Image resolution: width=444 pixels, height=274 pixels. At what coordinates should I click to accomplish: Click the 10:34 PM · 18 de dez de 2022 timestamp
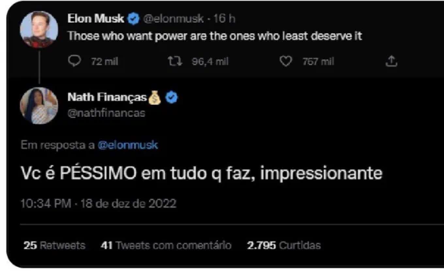(x=98, y=204)
